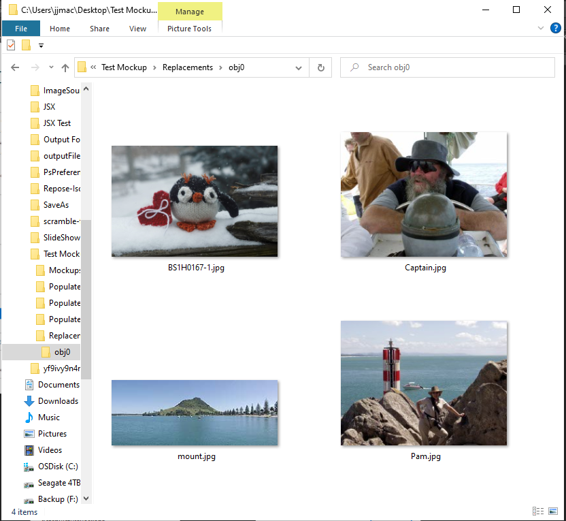
Task: Open the Picture Tools tab
Action: [190, 29]
